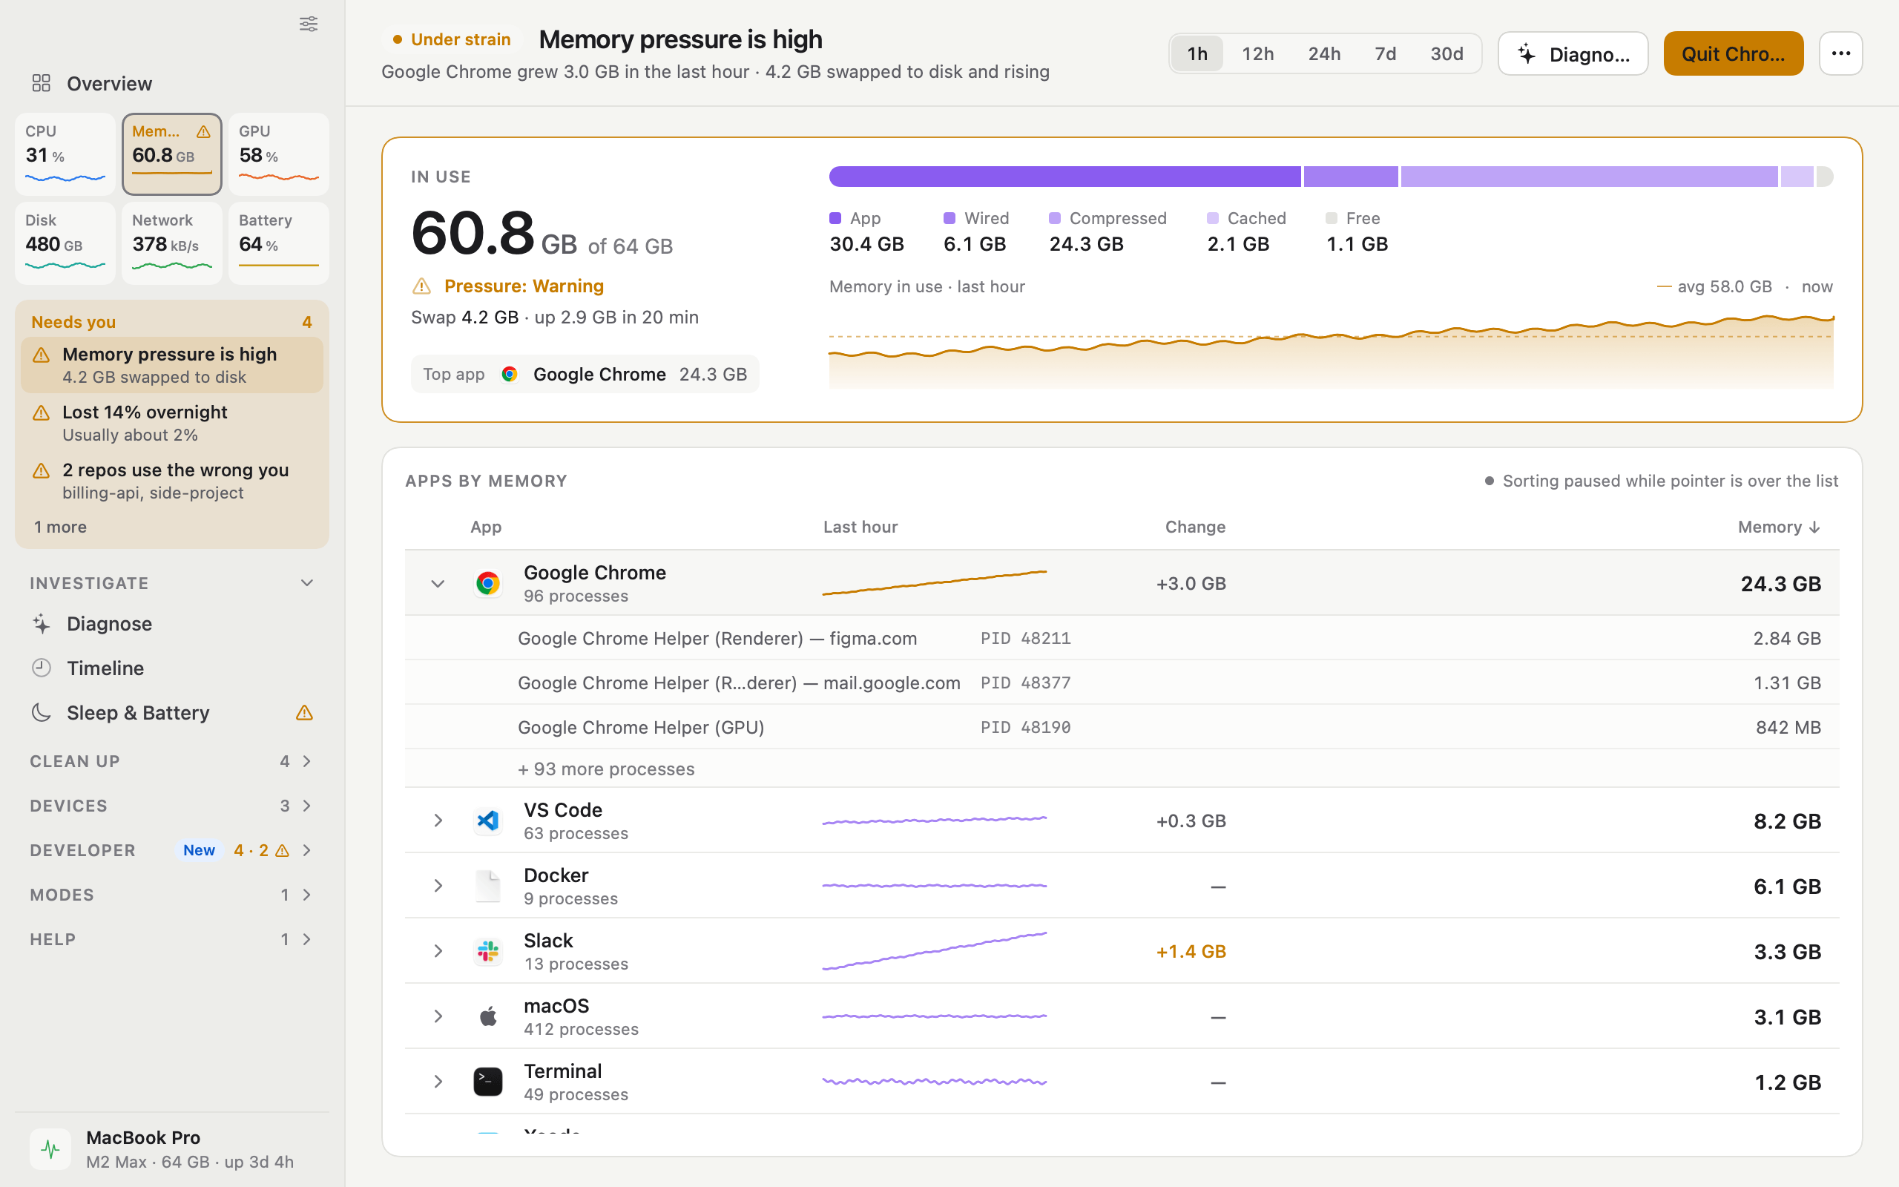Viewport: 1899px width, 1187px height.
Task: Click the VS Code app icon
Action: (x=487, y=821)
